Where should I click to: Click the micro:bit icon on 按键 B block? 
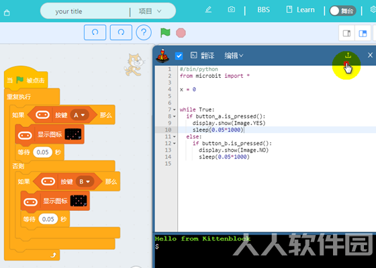coord(48,181)
